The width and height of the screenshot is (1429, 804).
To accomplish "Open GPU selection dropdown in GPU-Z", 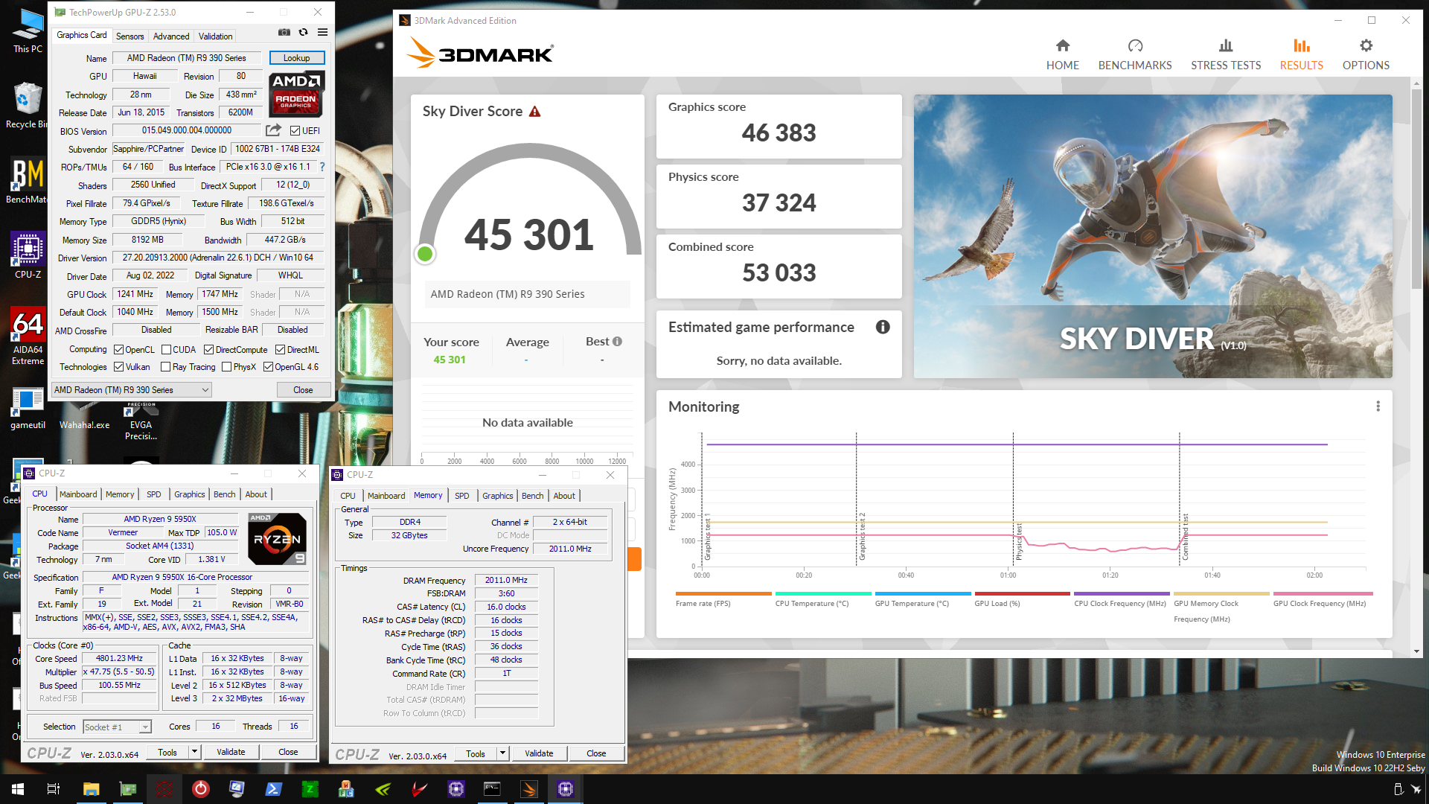I will point(132,390).
